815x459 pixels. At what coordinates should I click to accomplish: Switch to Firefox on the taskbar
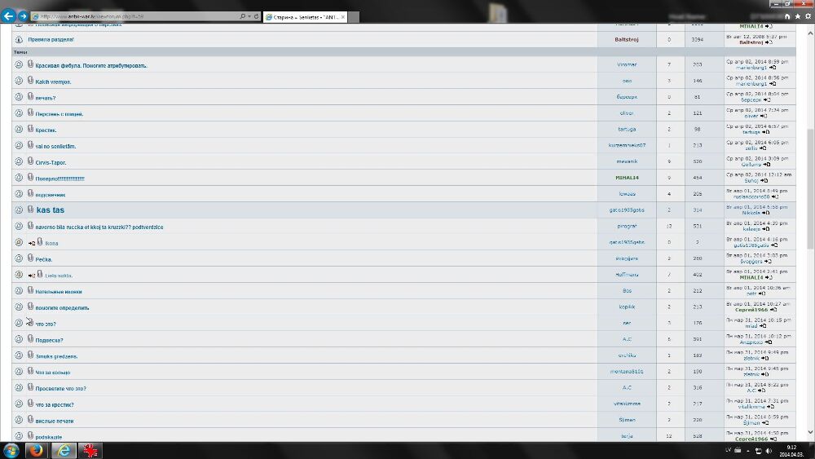[x=36, y=450]
